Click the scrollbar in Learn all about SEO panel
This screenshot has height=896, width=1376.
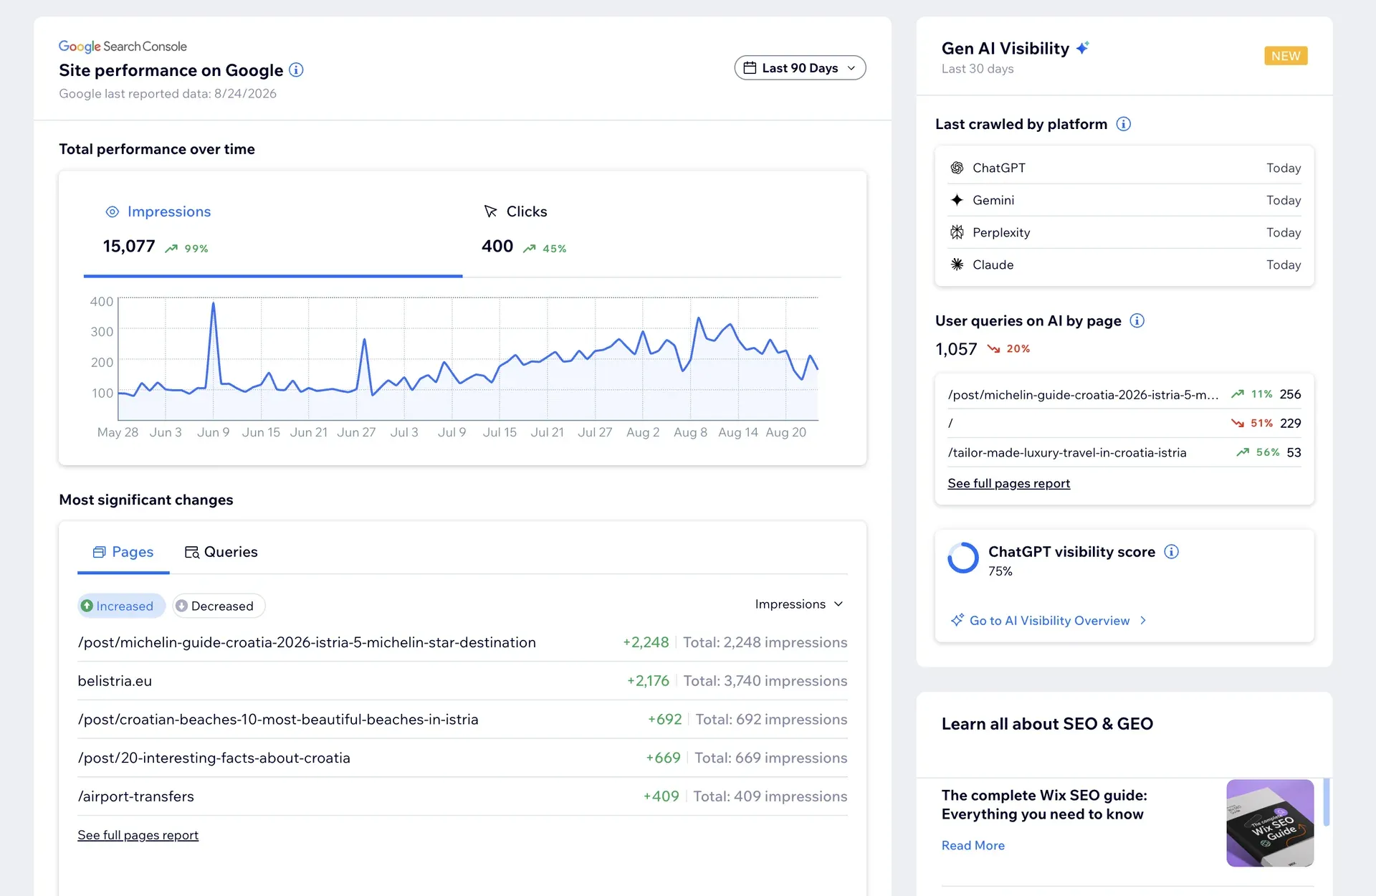[1327, 802]
